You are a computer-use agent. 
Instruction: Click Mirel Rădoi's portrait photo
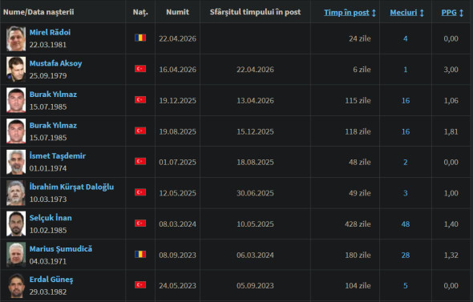tap(16, 38)
